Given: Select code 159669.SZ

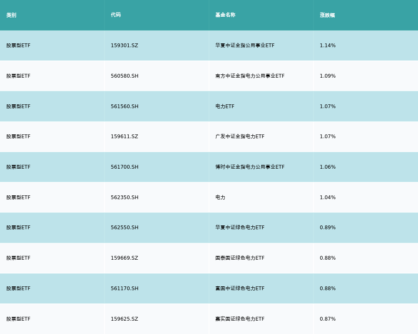Looking at the screenshot, I should pos(125,258).
